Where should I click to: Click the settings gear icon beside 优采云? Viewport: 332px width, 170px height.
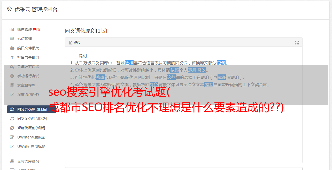[10, 9]
